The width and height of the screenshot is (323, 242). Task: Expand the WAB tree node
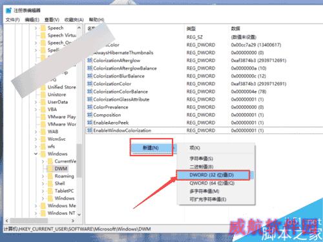click(x=36, y=132)
